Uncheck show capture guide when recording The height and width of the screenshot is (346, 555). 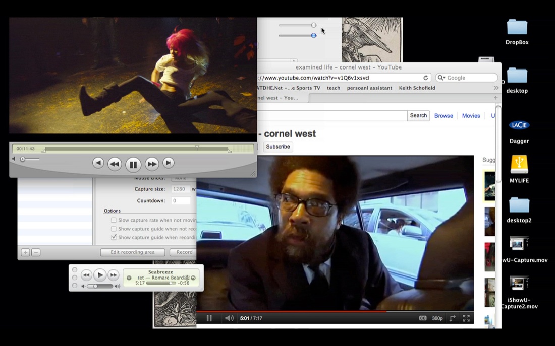point(114,237)
